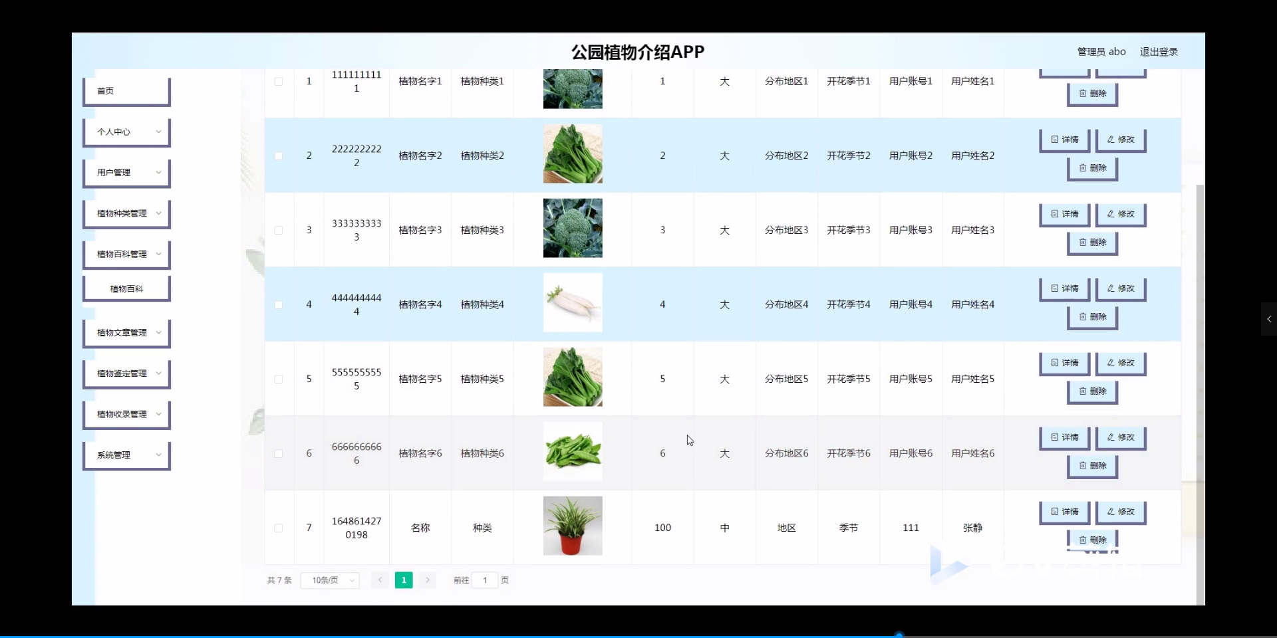Expand the 植物种类管理 menu

(126, 214)
